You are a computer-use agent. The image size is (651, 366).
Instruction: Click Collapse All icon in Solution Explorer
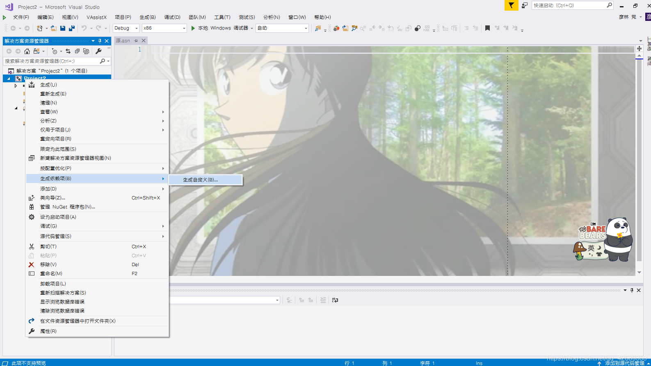pyautogui.click(x=77, y=51)
